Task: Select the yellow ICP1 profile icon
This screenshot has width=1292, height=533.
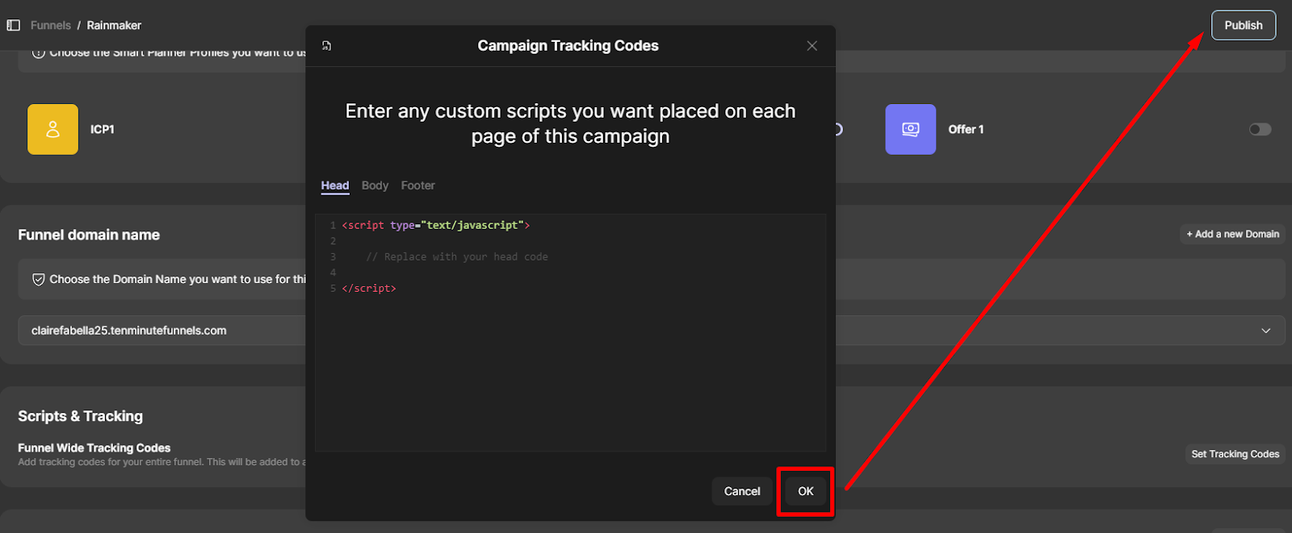Action: click(x=53, y=129)
